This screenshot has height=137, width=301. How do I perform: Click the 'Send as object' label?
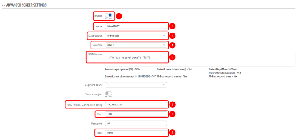[94, 94]
